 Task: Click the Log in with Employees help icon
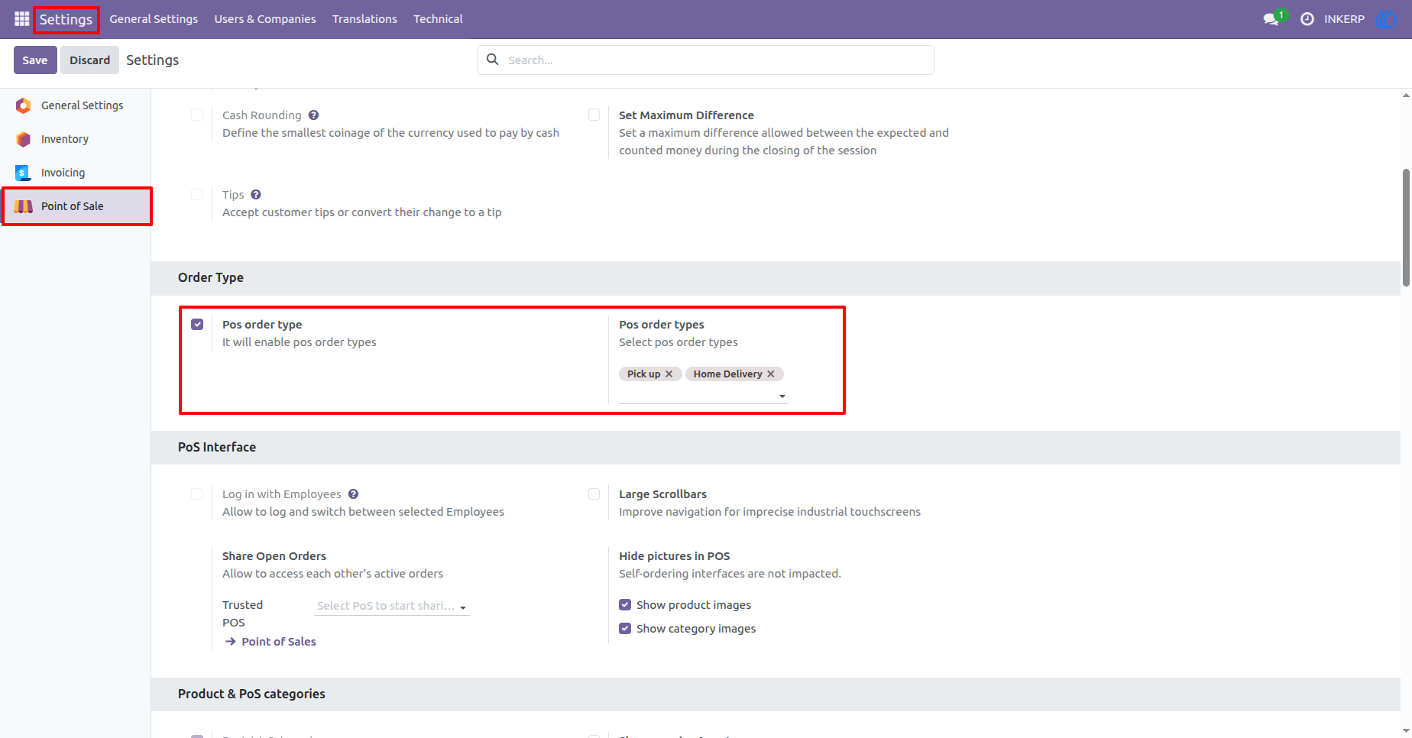353,494
